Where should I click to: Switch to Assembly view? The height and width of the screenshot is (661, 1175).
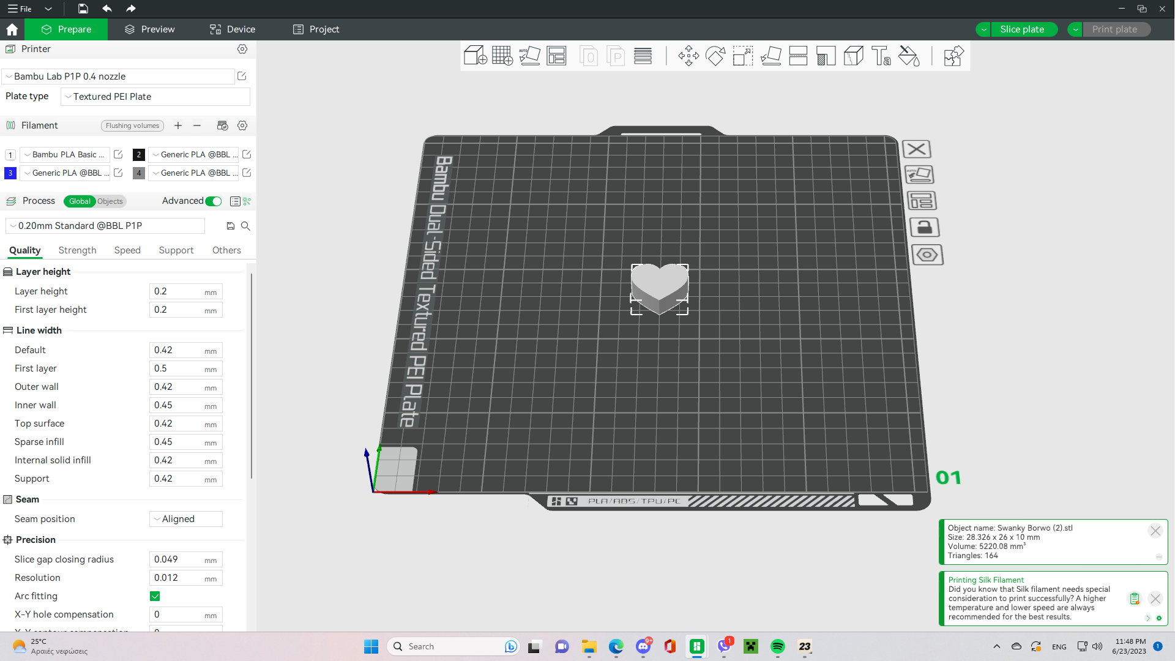pos(953,56)
